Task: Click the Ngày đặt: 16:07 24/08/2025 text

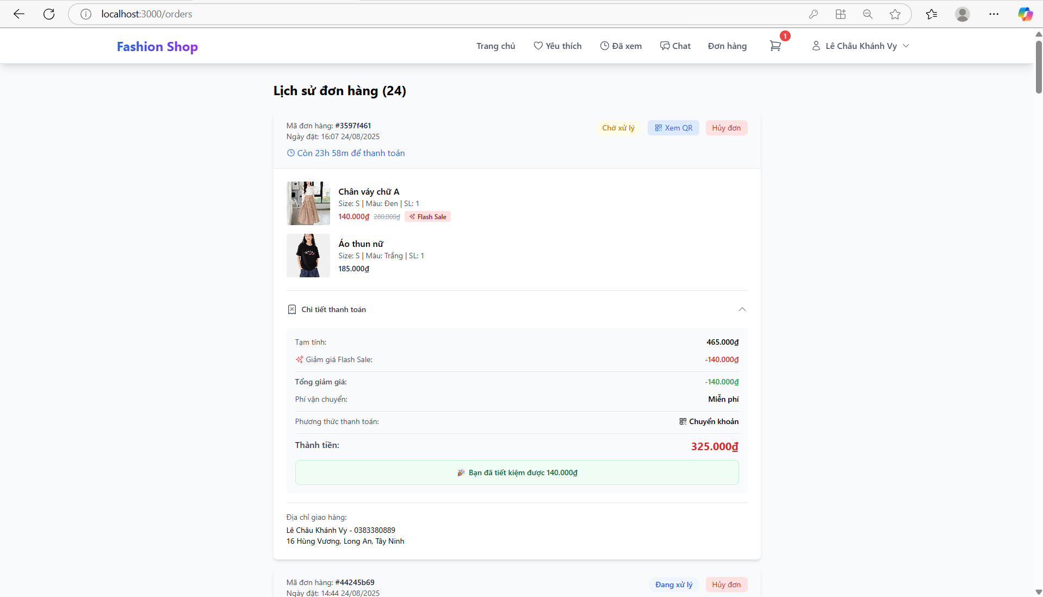Action: [x=333, y=136]
